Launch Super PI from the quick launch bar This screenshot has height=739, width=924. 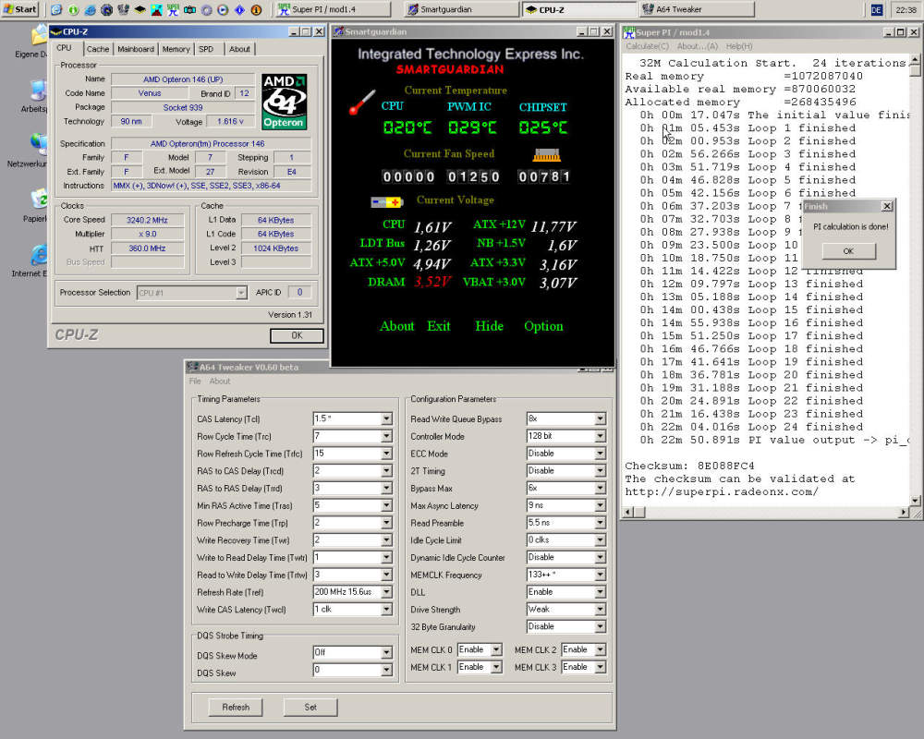(x=173, y=9)
